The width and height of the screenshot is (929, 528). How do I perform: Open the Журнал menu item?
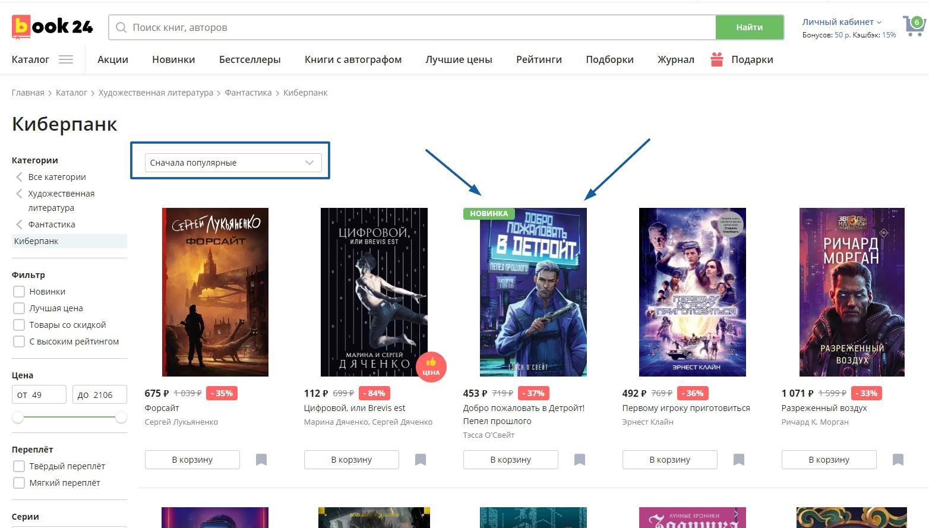tap(676, 59)
